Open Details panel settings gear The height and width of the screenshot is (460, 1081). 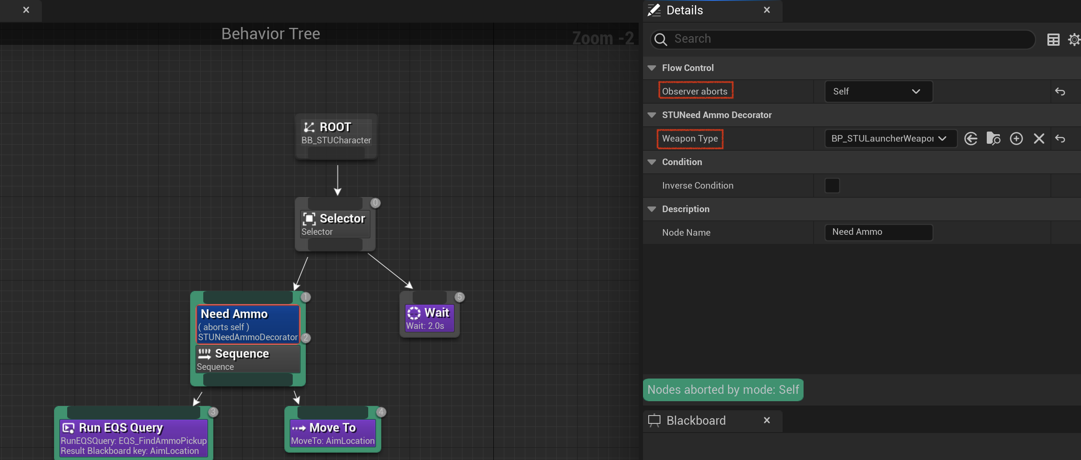point(1074,40)
